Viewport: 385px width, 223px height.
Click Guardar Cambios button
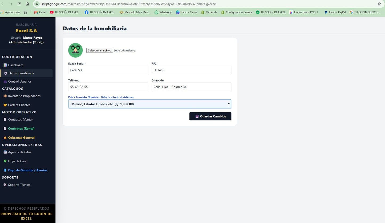210,116
